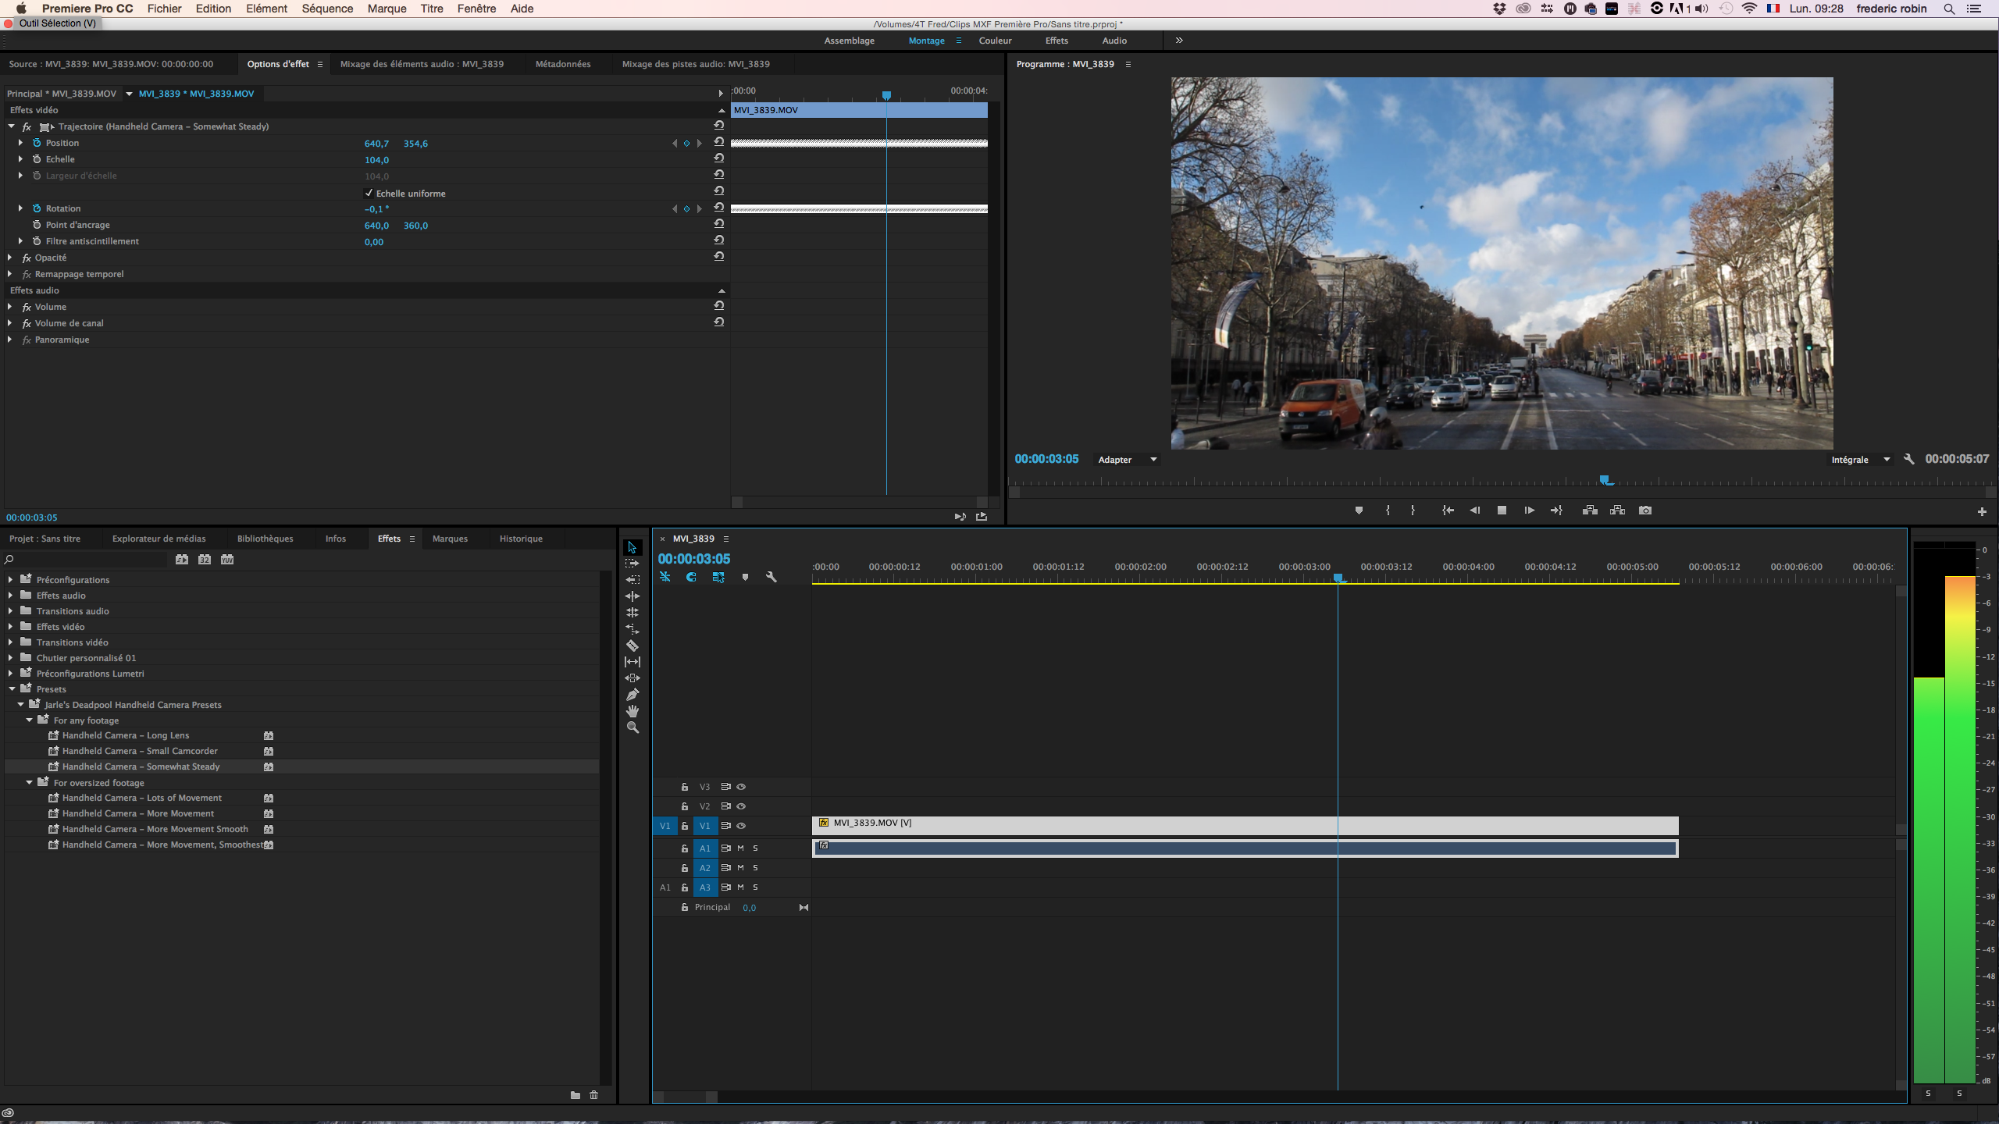Collapse the Presets folder

coord(12,689)
